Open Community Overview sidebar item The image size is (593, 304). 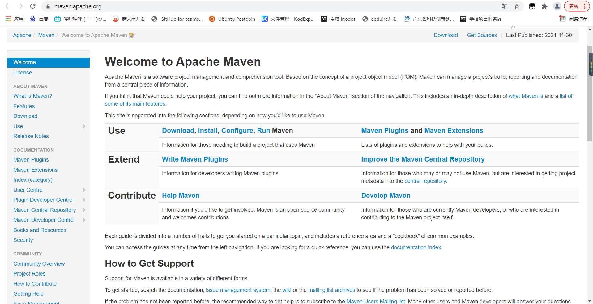tap(39, 264)
